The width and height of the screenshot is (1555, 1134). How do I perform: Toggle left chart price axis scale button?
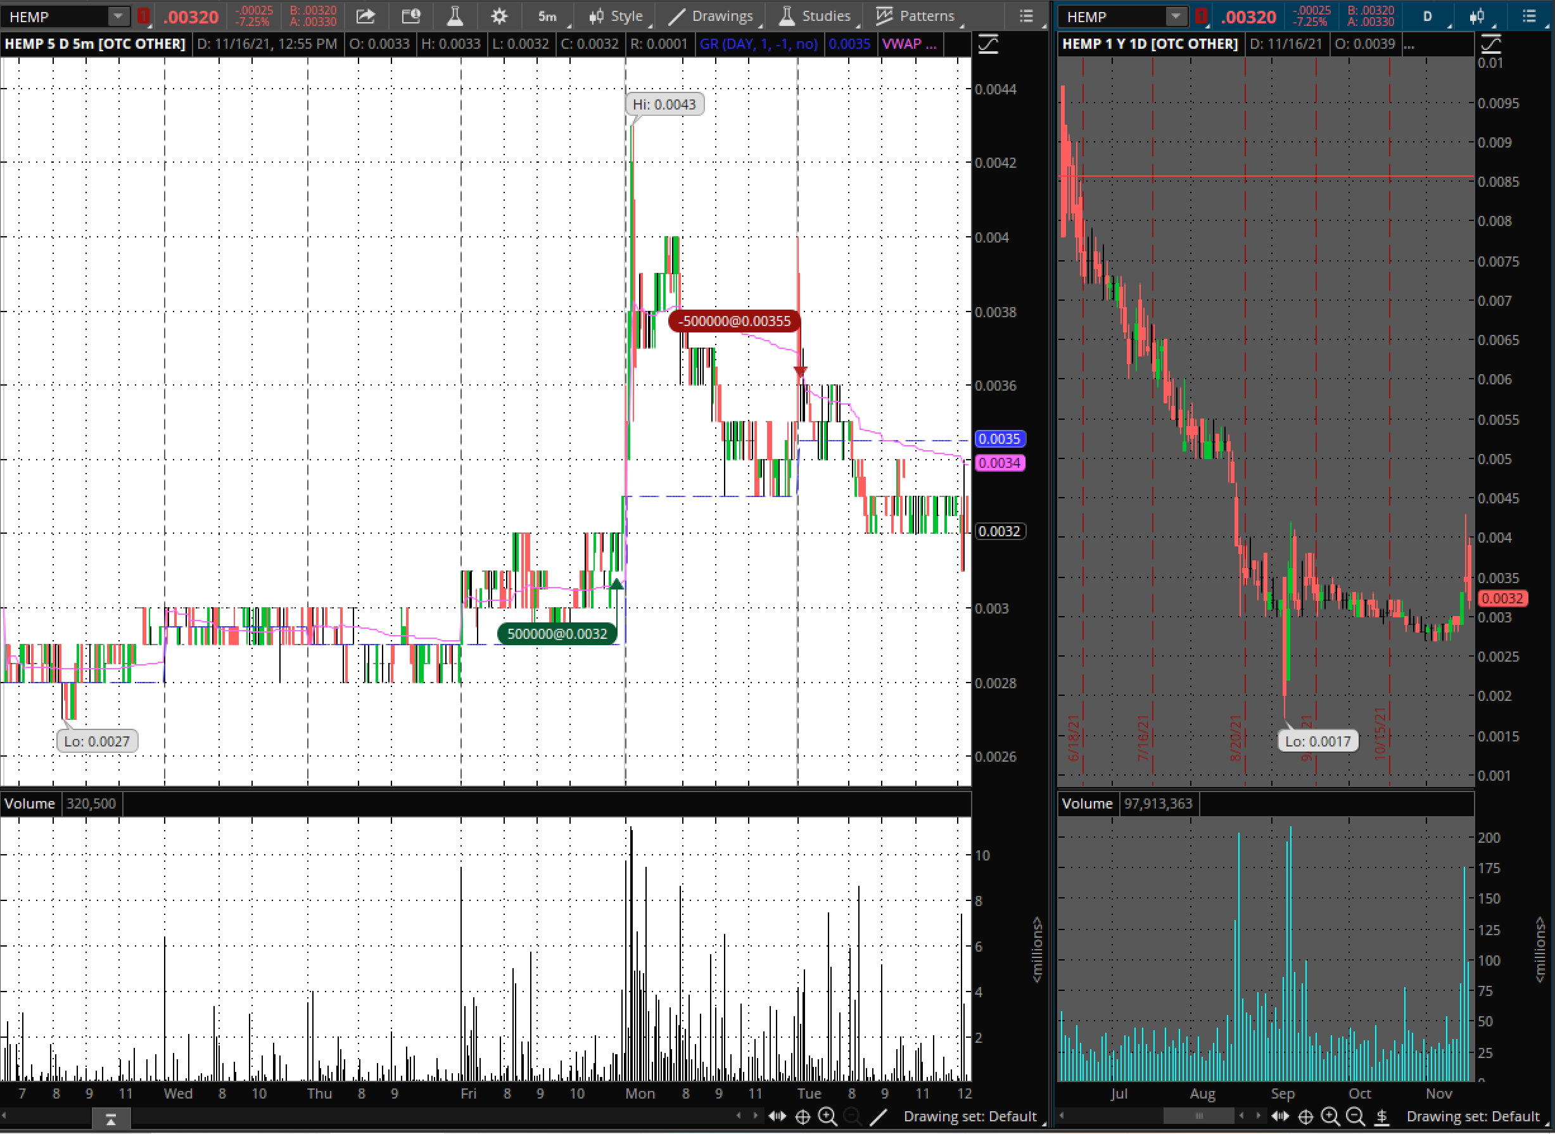988,44
